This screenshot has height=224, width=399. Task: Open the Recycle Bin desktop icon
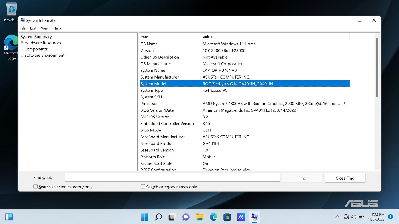pos(11,12)
